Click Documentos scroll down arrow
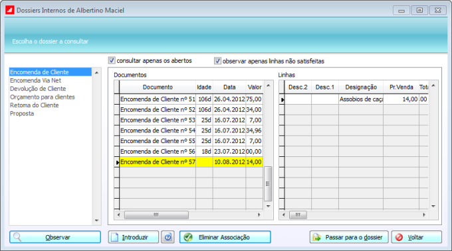 (268, 206)
